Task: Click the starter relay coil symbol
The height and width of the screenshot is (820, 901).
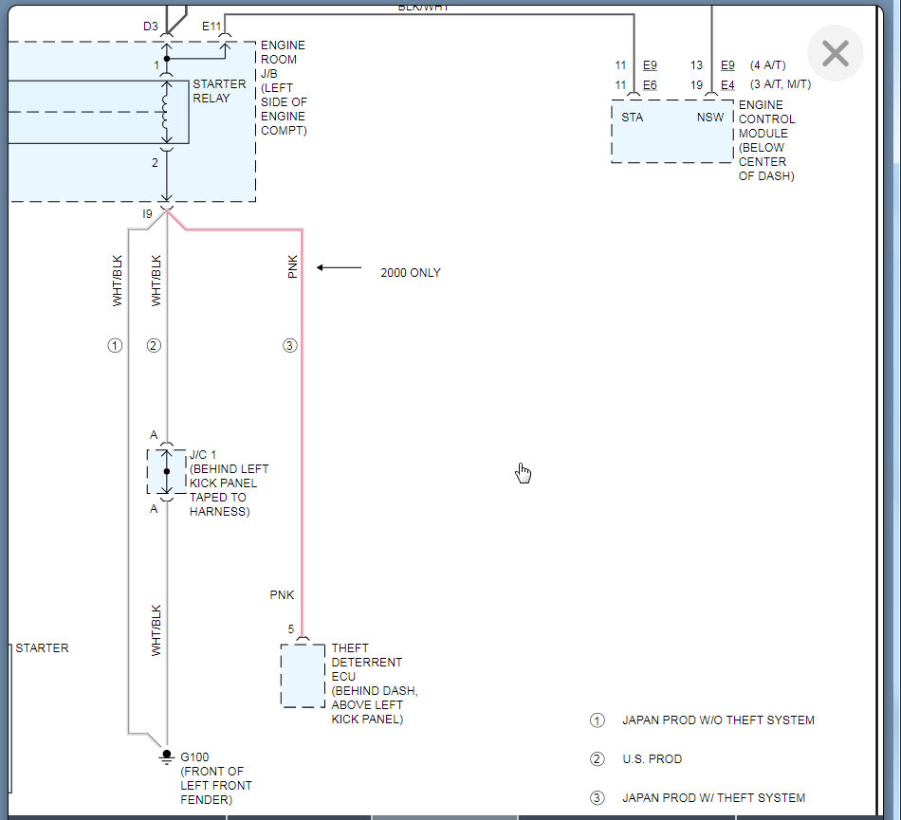Action: (x=165, y=112)
